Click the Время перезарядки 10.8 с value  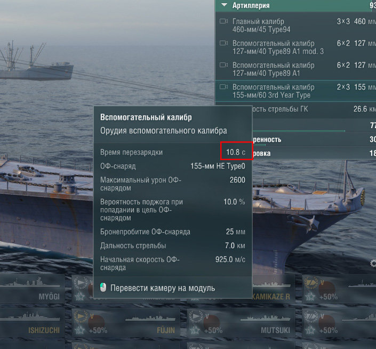[x=236, y=152]
